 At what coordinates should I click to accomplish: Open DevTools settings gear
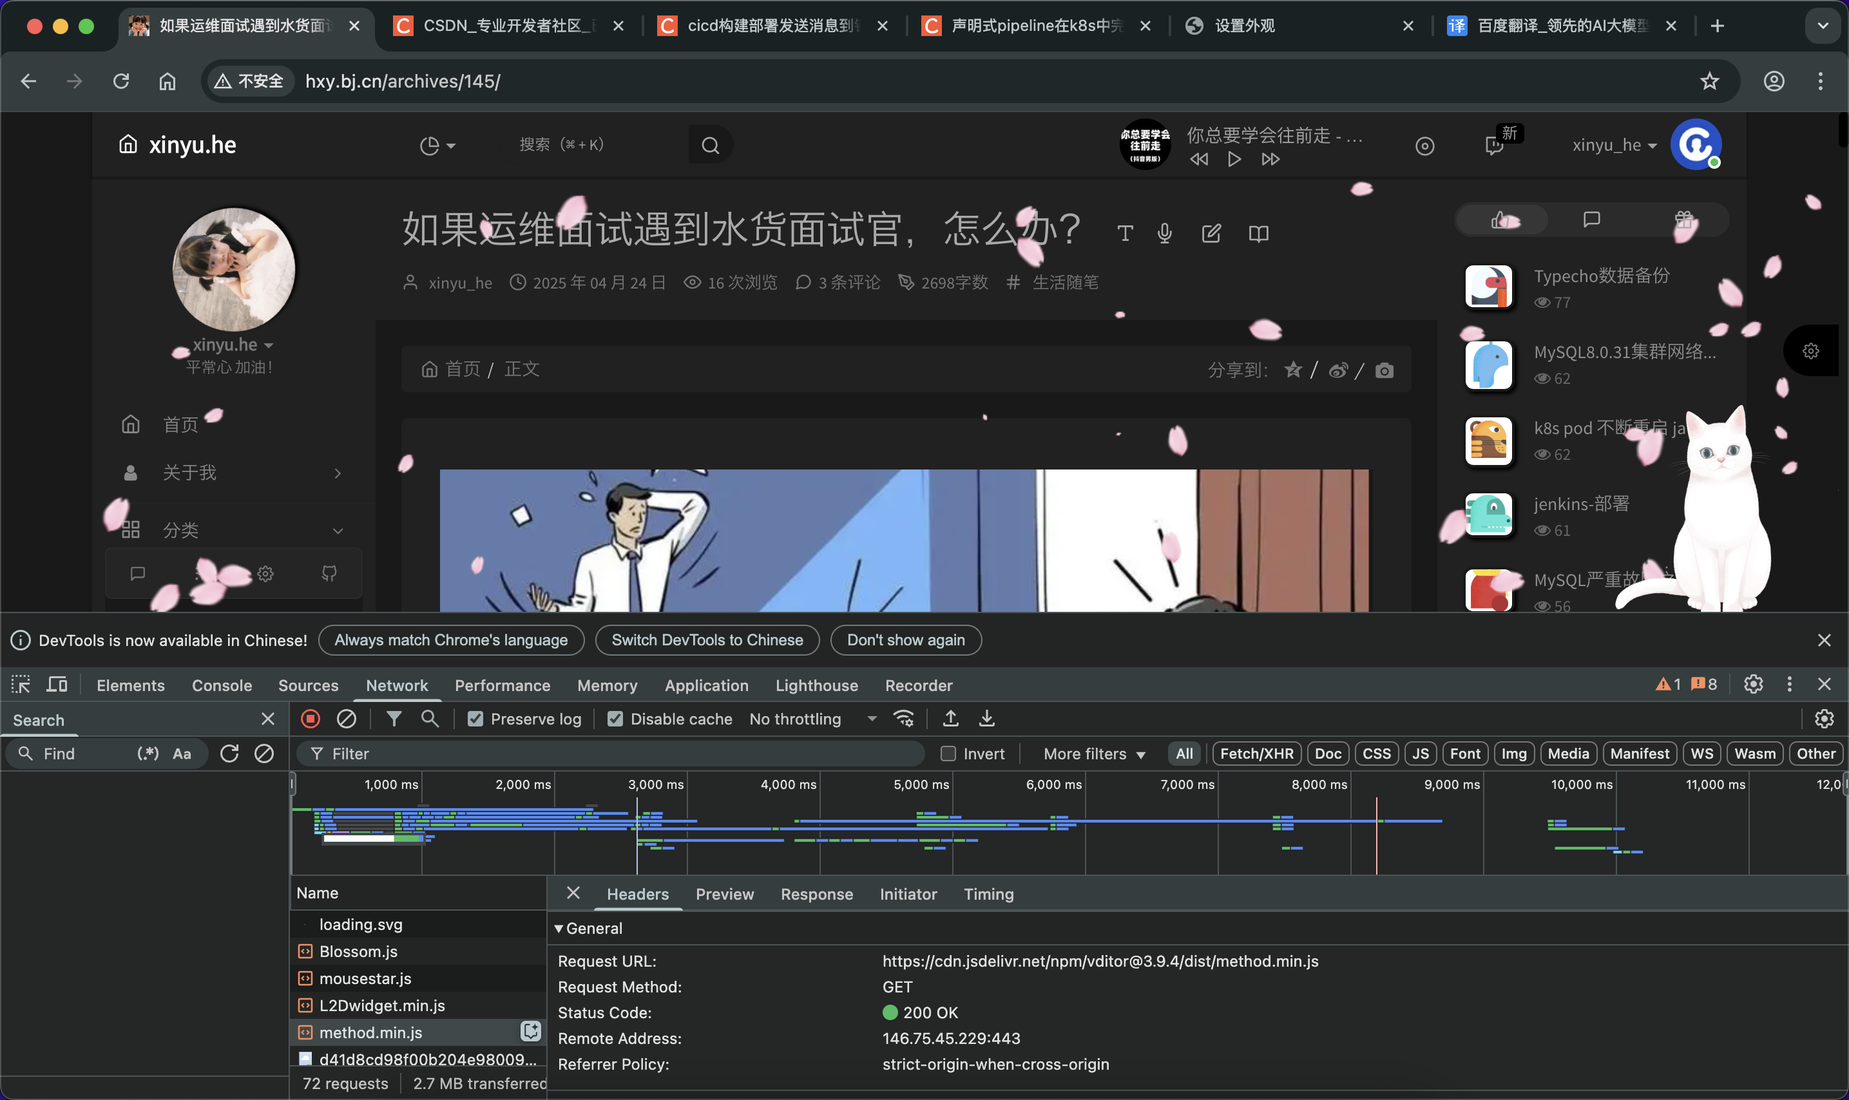1754,684
